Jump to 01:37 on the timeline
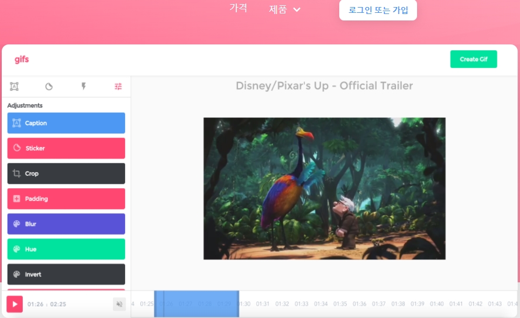The width and height of the screenshot is (520, 318). (378, 304)
